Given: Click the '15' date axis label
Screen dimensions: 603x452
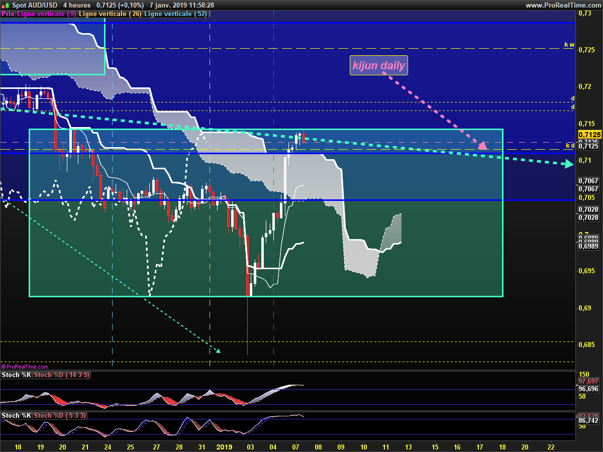Looking at the screenshot, I should [x=435, y=446].
